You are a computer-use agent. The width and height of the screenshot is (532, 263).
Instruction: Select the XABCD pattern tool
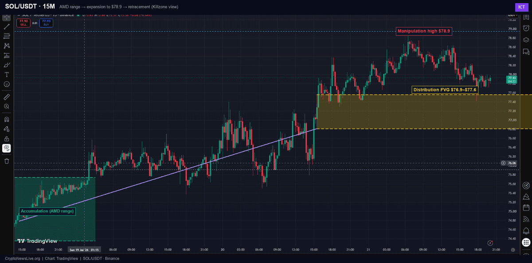(x=7, y=46)
